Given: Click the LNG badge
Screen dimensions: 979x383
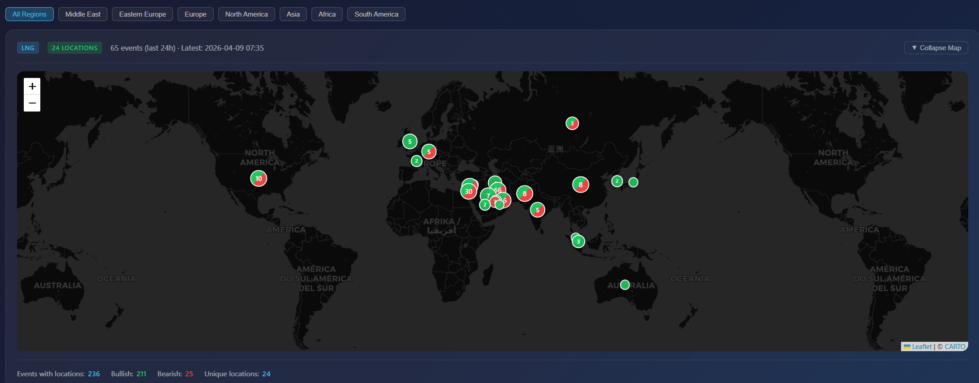Looking at the screenshot, I should click(x=28, y=48).
